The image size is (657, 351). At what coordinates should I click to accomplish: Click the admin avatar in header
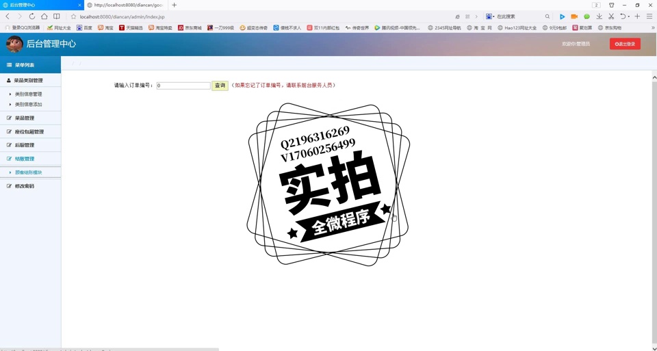[x=14, y=44]
